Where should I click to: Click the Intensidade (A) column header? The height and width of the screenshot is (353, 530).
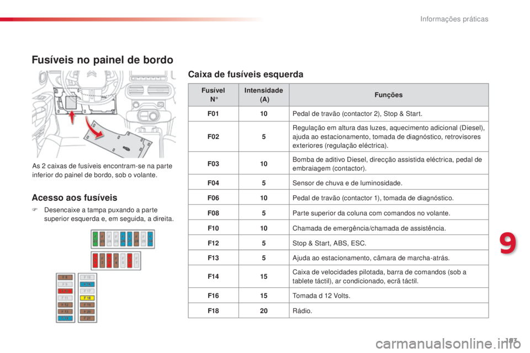point(264,95)
